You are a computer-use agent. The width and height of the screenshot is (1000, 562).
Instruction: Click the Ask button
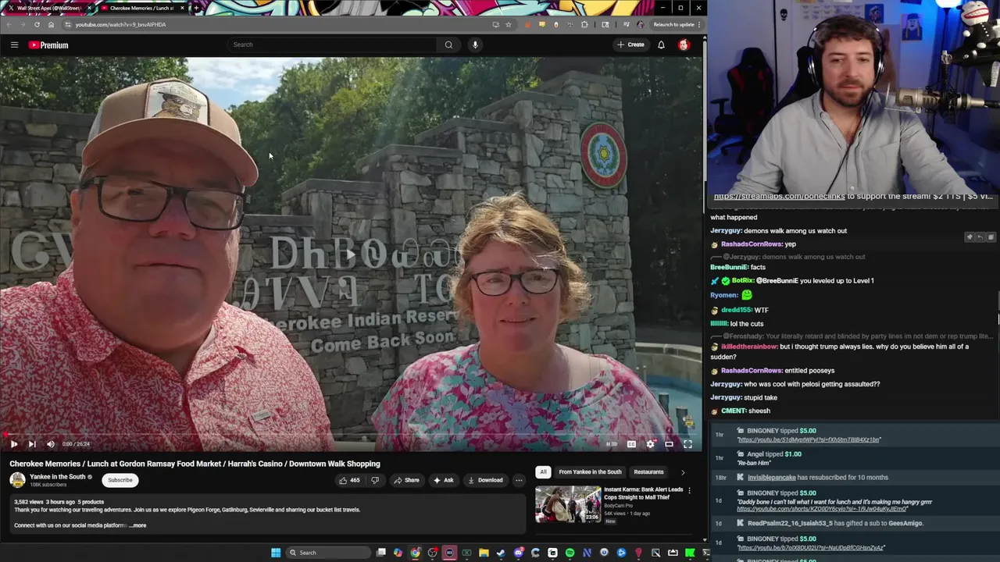443,480
